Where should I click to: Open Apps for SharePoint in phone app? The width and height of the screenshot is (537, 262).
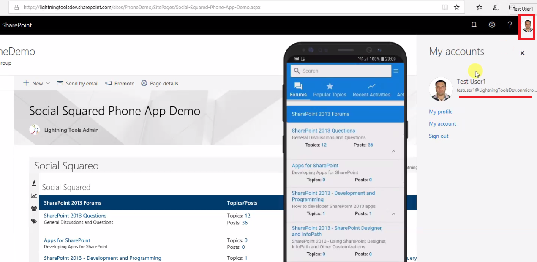coord(315,166)
